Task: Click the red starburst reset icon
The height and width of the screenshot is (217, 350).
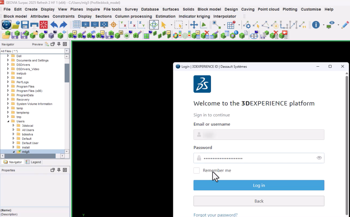Action: 43,25
